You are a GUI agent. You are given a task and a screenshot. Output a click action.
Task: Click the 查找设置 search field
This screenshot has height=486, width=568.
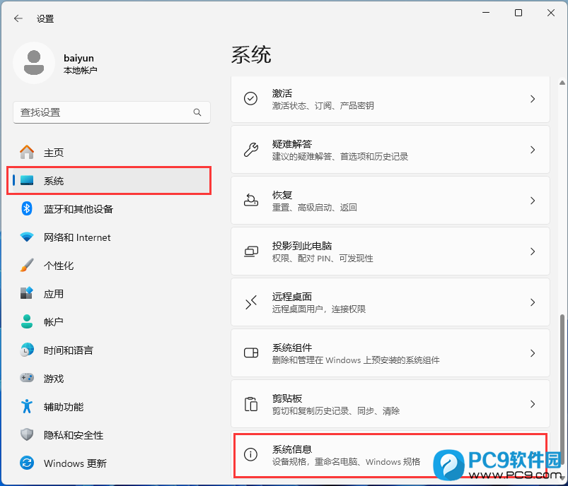pyautogui.click(x=111, y=112)
